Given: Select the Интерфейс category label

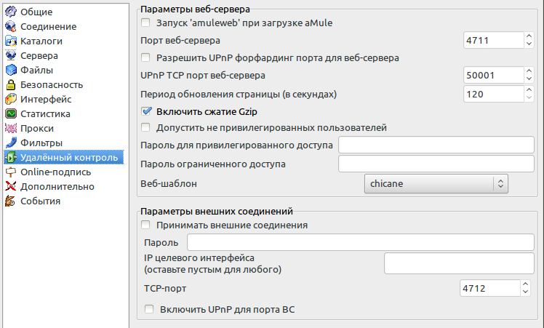Looking at the screenshot, I should pyautogui.click(x=46, y=99).
